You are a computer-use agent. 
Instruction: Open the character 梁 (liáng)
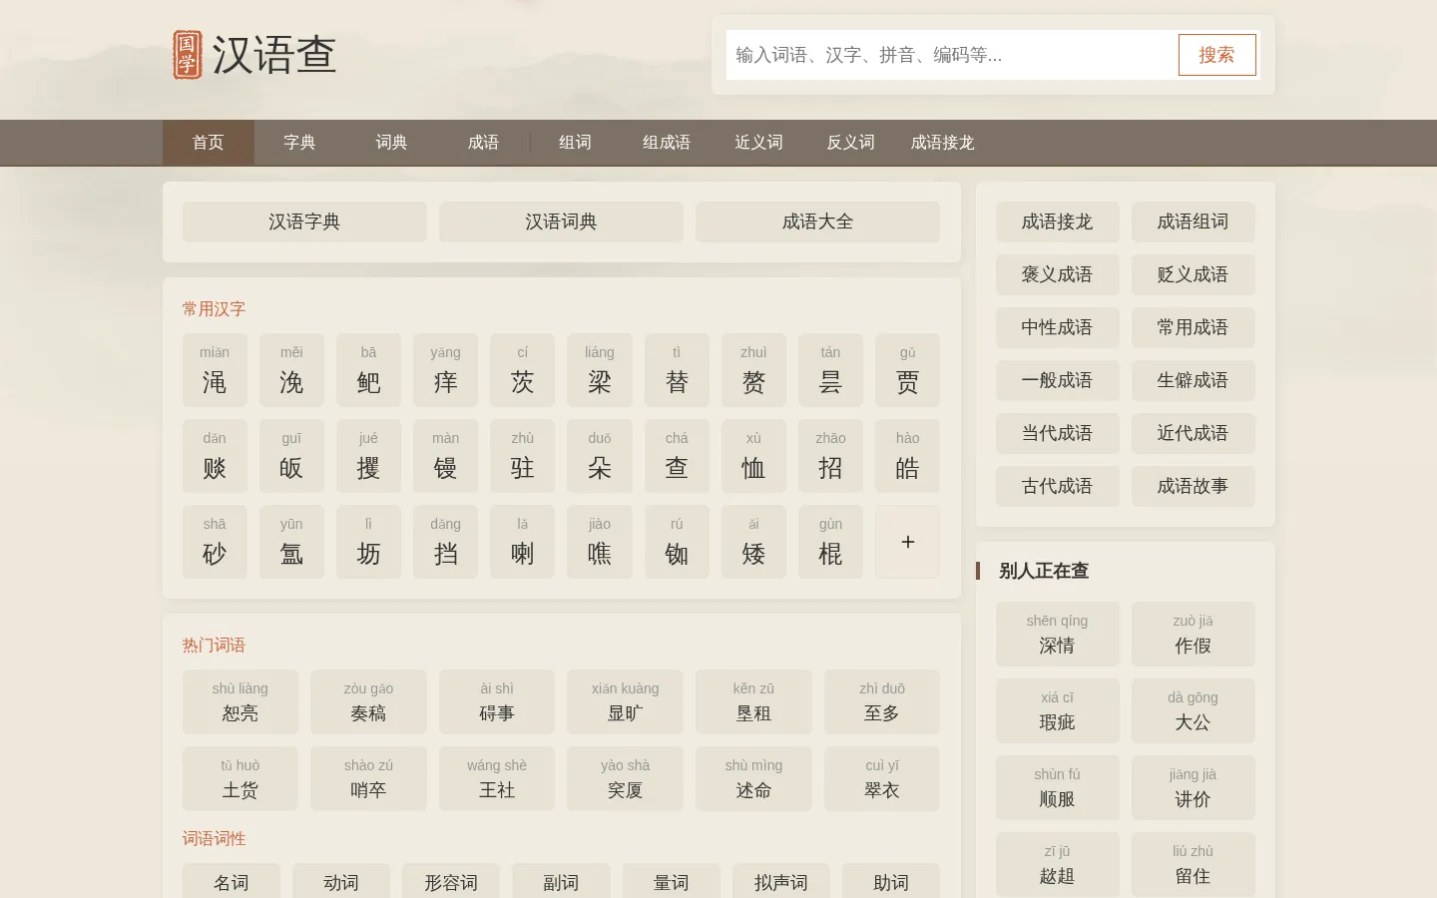pyautogui.click(x=600, y=370)
